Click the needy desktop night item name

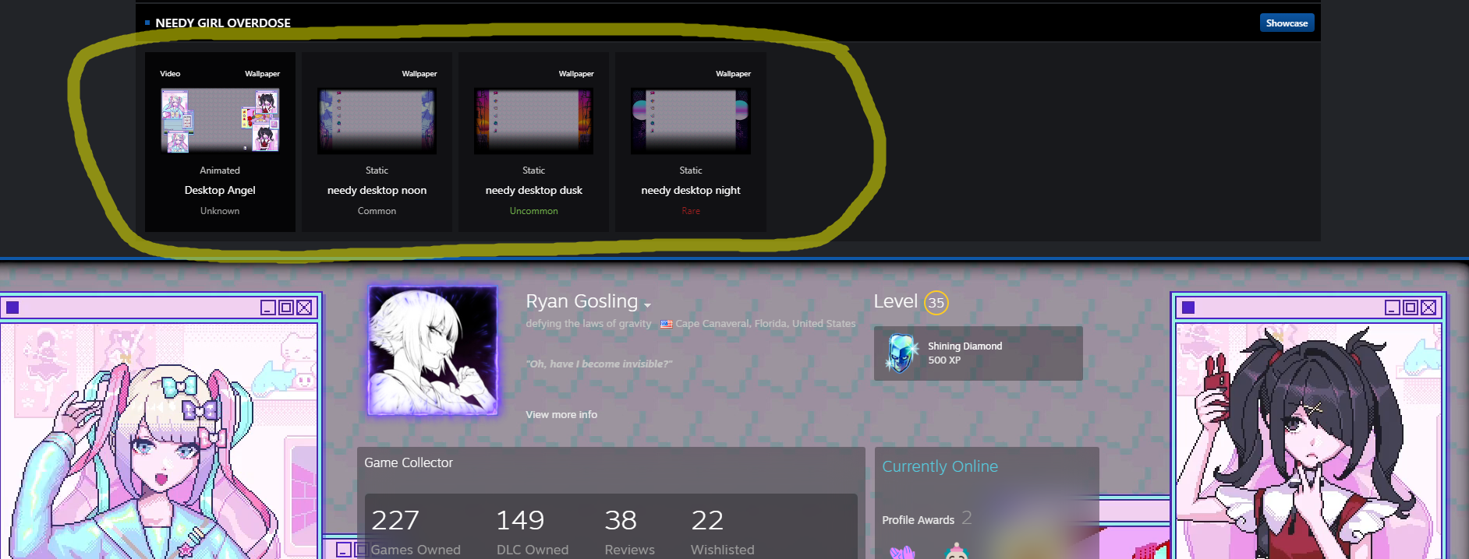[691, 190]
